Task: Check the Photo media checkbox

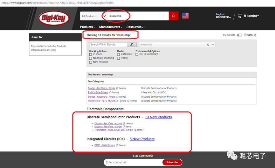Action: pos(118,58)
